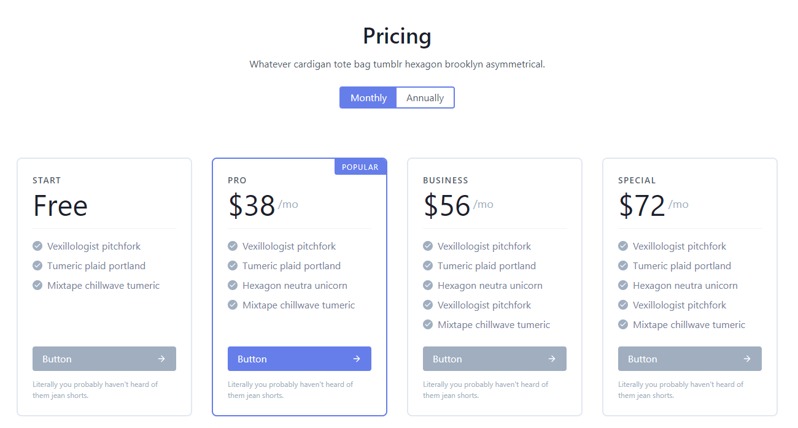Click Mixtape chillwave tumeric checkmark in Special plan

click(623, 324)
